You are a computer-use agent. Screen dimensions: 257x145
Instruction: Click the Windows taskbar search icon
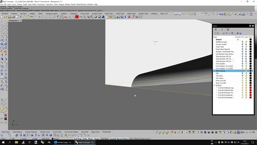(10, 142)
